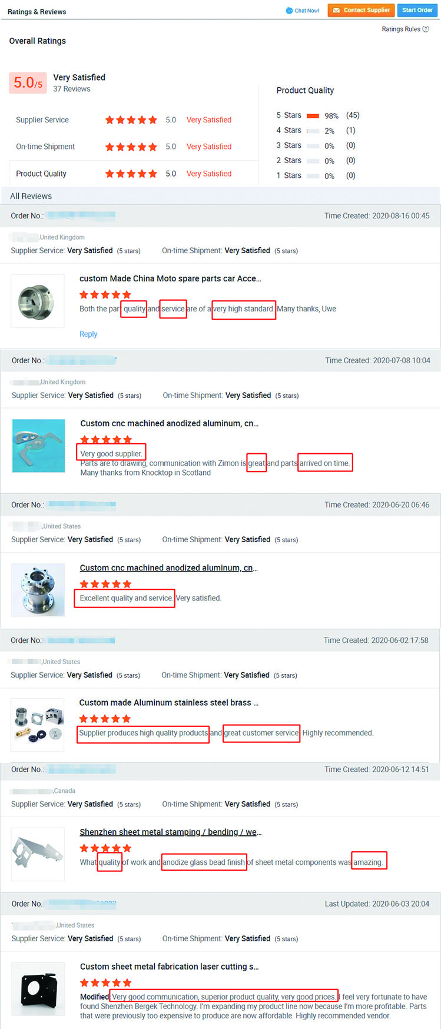This screenshot has width=441, height=1029.
Task: Click the Chat Now! icon
Action: point(289,11)
